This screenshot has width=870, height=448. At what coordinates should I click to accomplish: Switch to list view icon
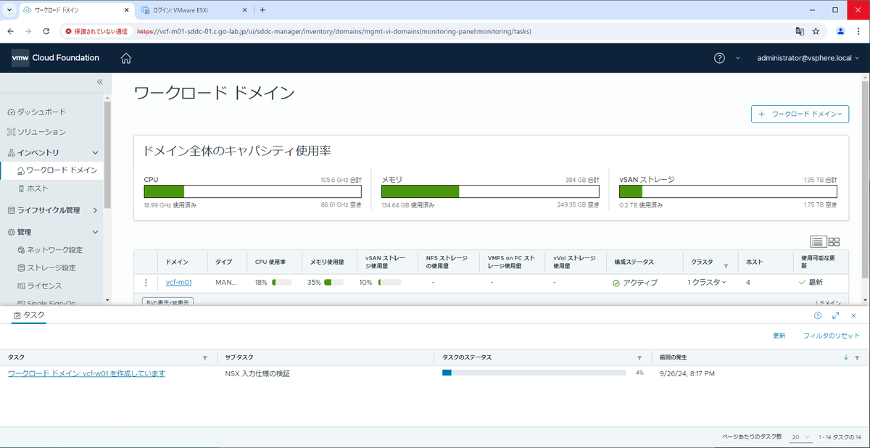click(818, 241)
